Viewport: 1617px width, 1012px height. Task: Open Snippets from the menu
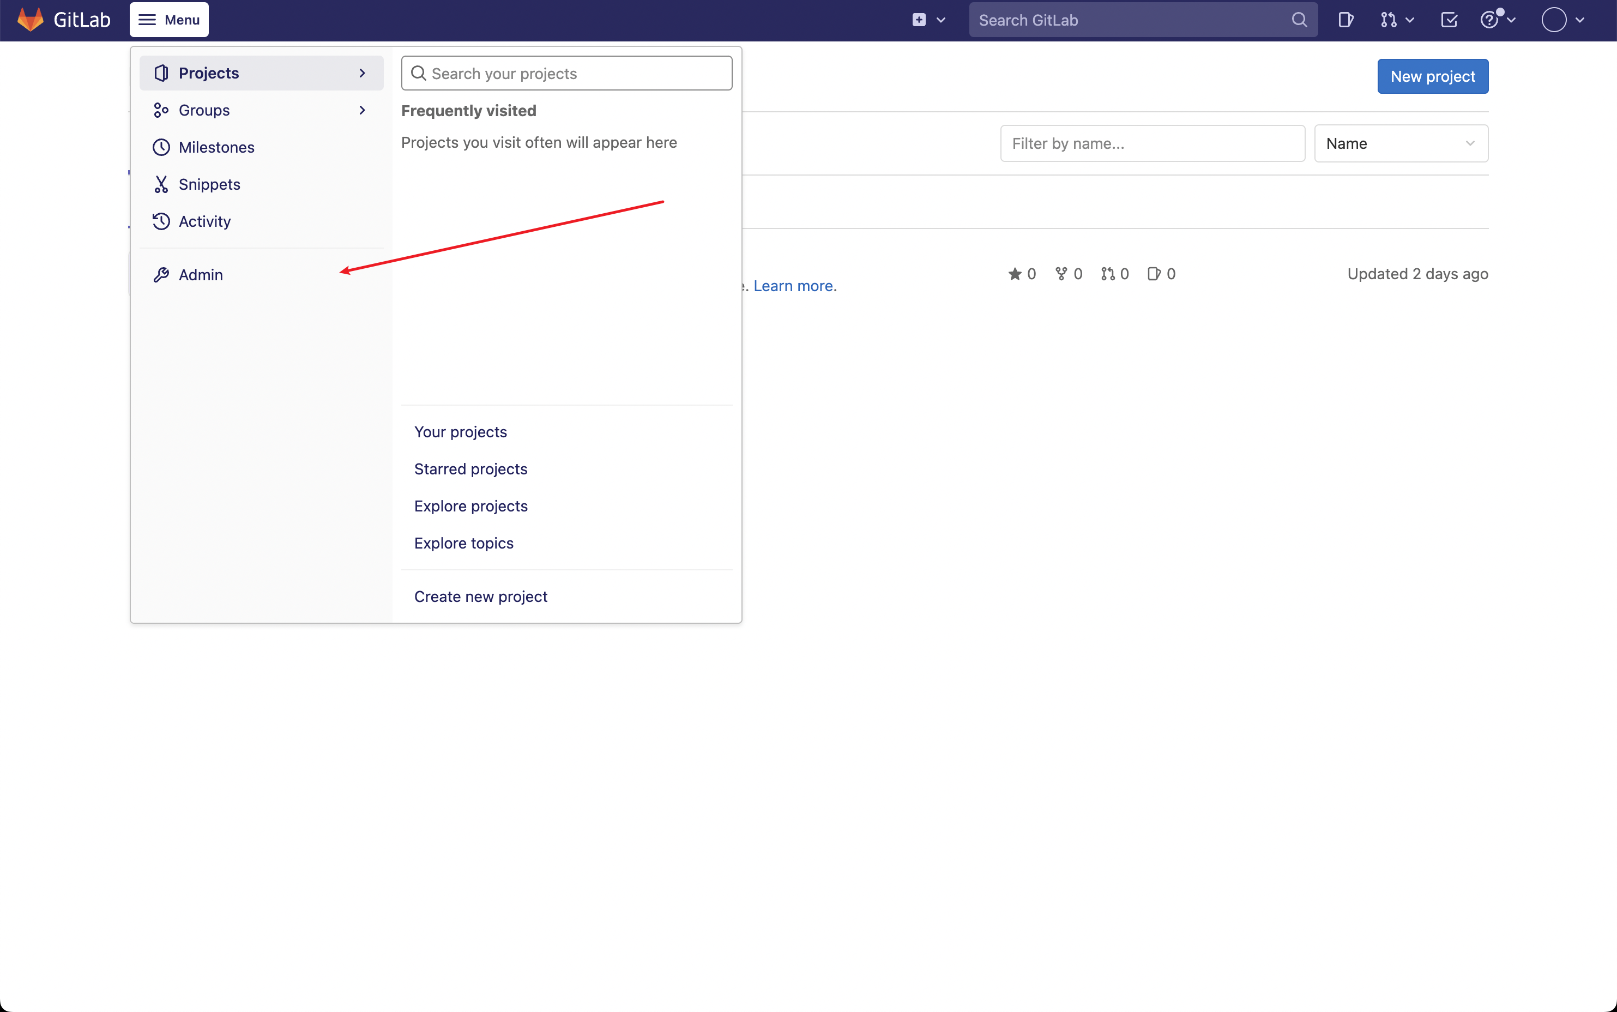click(x=262, y=184)
